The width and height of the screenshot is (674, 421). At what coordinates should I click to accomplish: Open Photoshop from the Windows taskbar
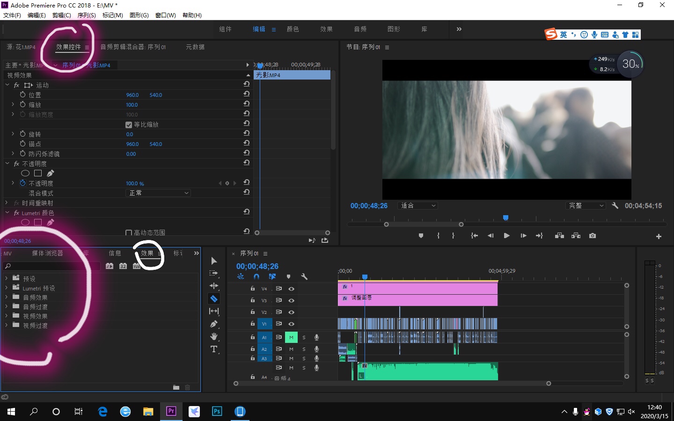pos(217,412)
